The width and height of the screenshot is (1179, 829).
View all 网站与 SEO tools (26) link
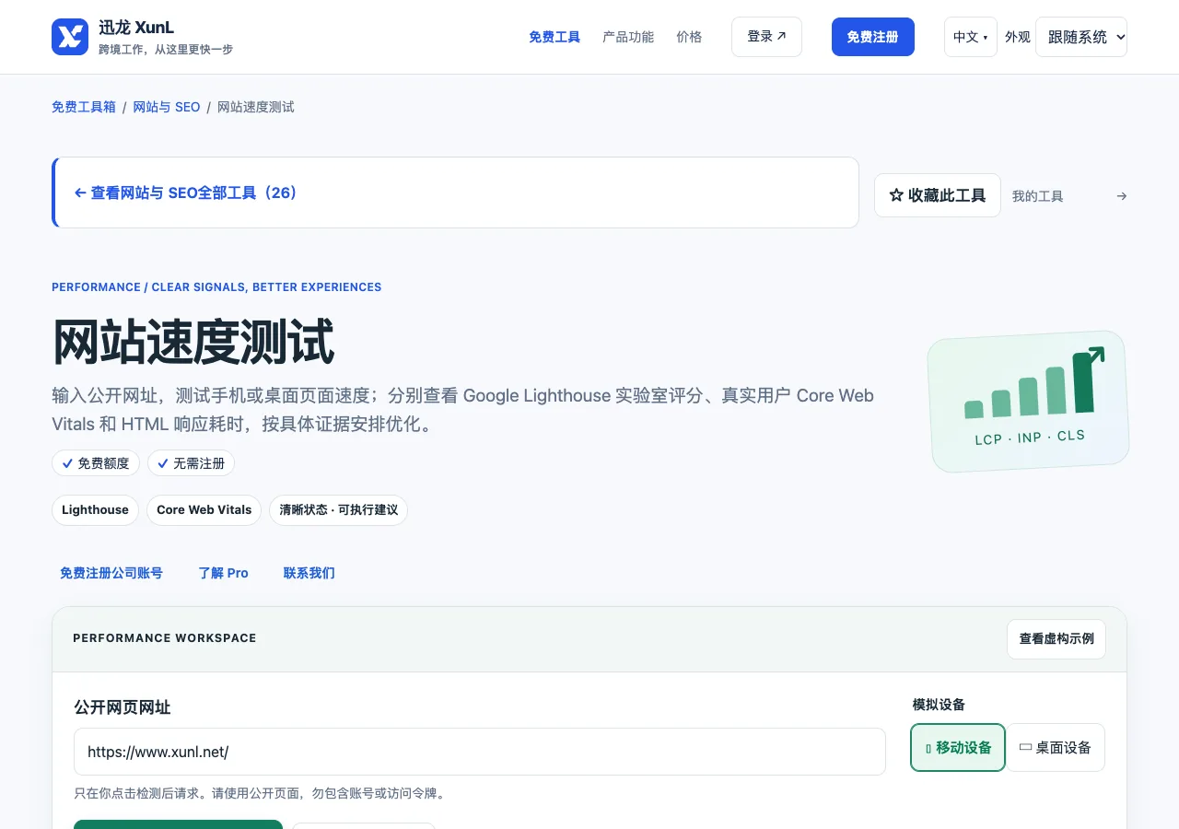[x=186, y=193]
